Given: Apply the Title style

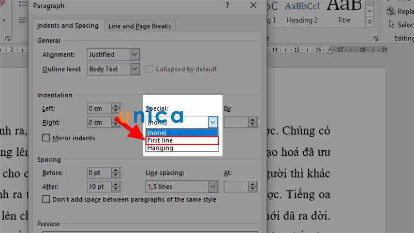Looking at the screenshot, I should [x=344, y=13].
